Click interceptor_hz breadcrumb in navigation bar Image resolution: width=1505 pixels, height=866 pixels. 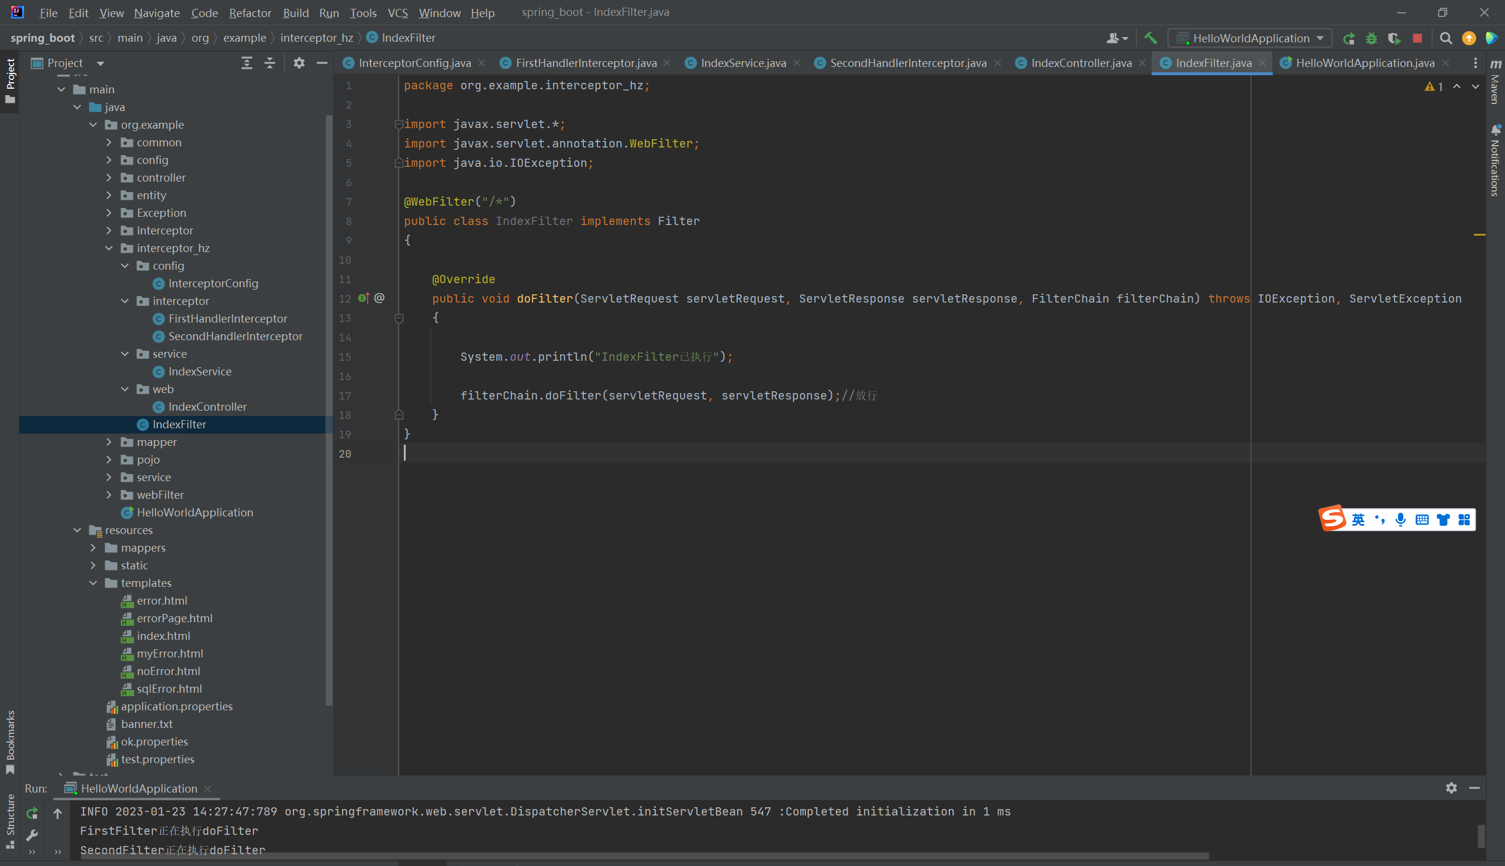[316, 38]
